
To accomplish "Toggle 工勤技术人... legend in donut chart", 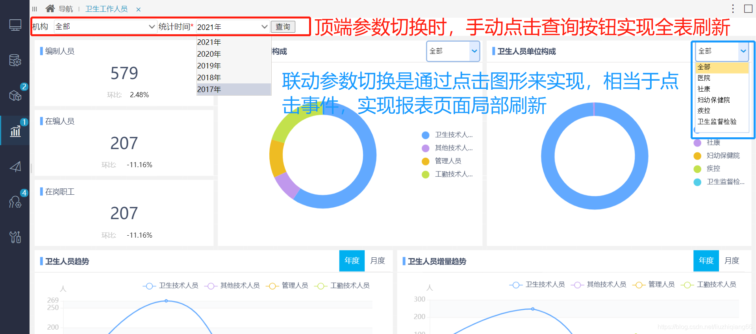I will [x=447, y=174].
